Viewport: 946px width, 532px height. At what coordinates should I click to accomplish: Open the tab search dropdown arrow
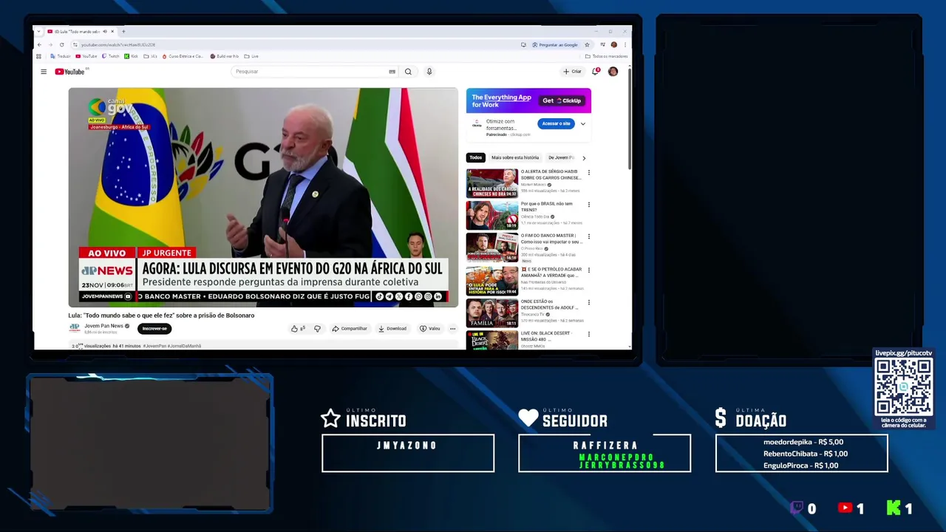pyautogui.click(x=39, y=32)
